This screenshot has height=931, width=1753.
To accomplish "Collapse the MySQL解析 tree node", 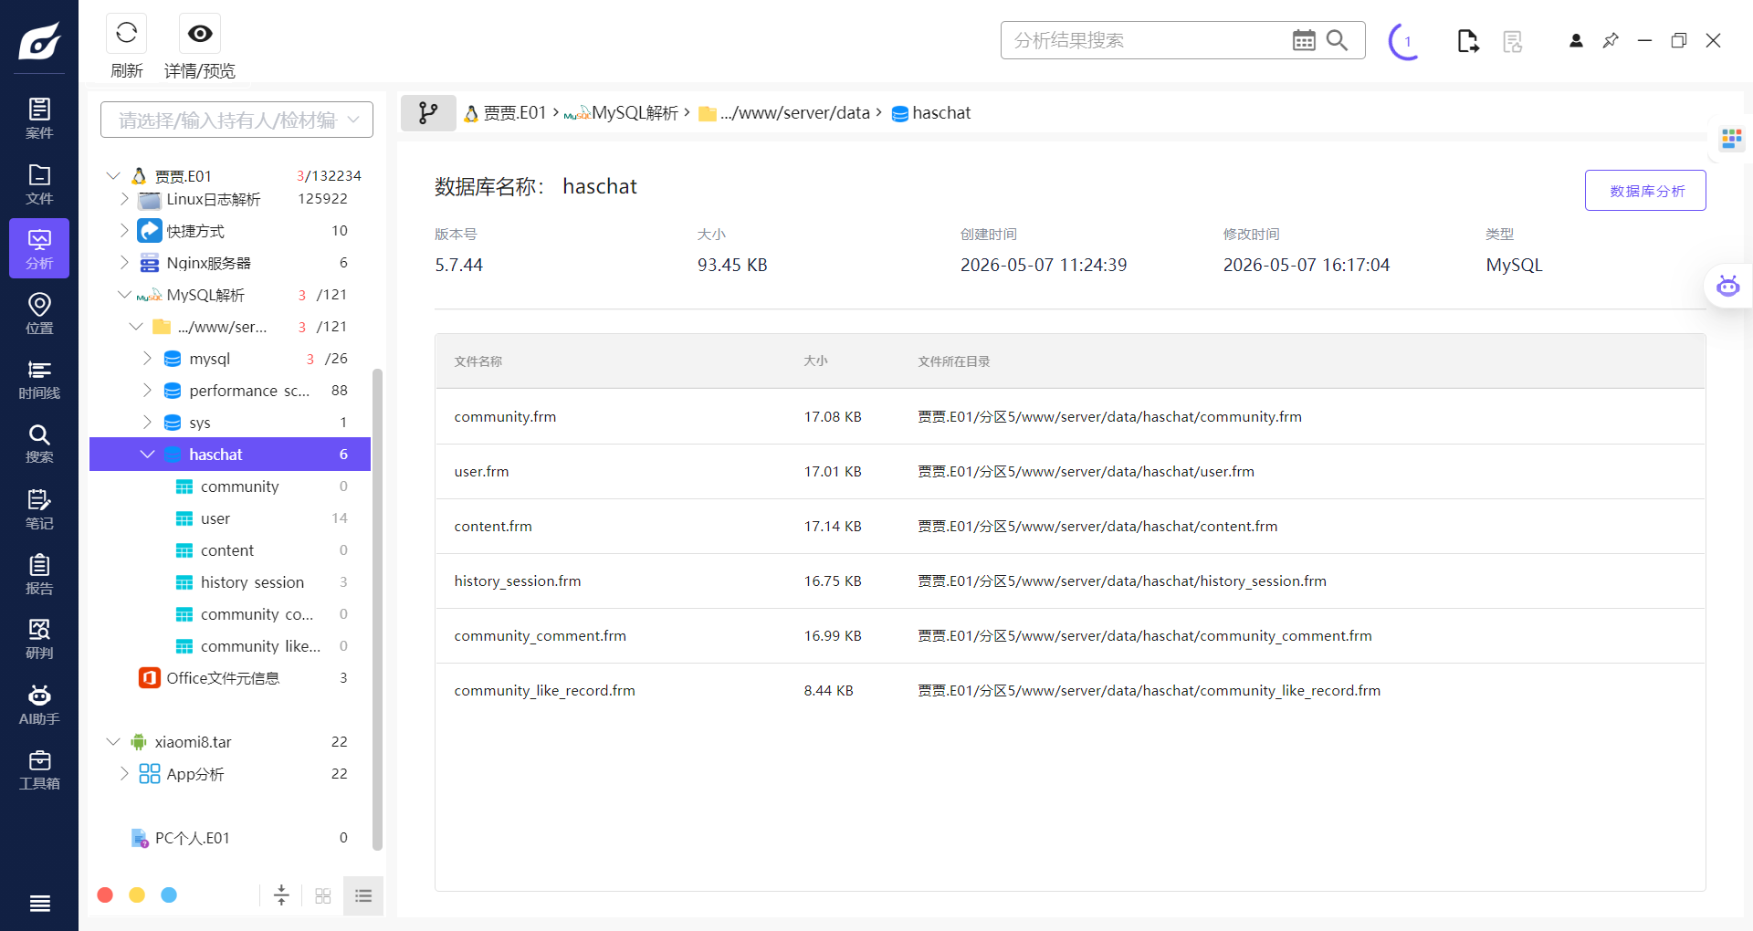I will [124, 294].
